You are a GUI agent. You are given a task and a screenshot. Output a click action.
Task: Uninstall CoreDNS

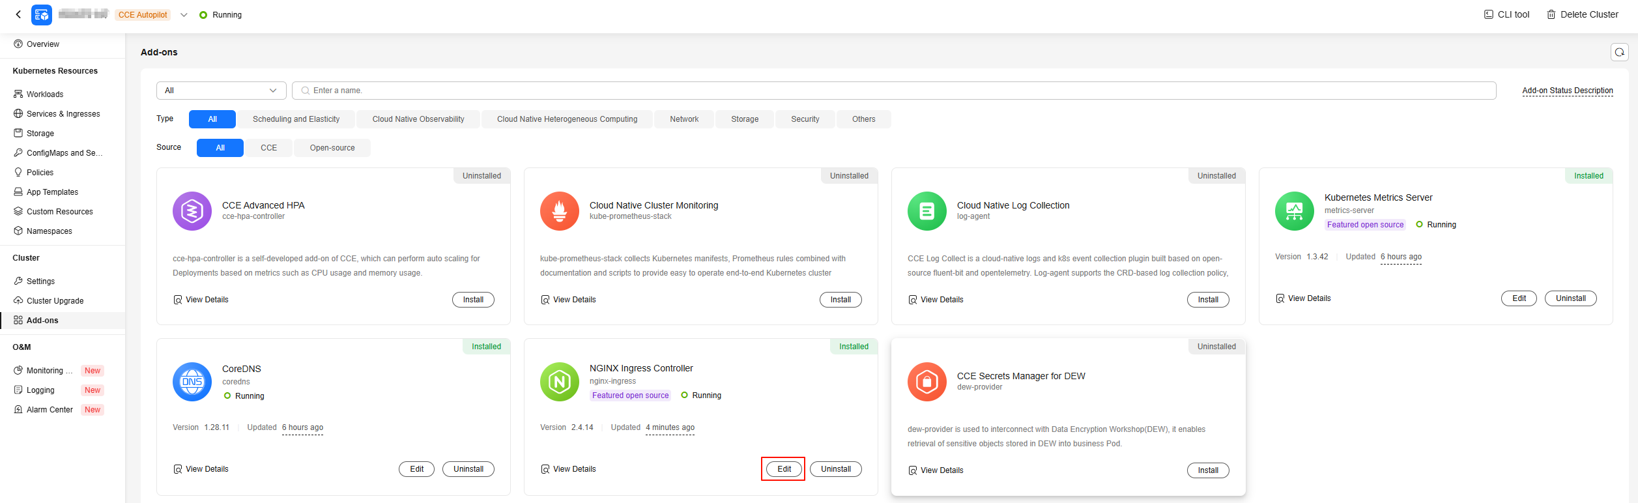click(468, 469)
